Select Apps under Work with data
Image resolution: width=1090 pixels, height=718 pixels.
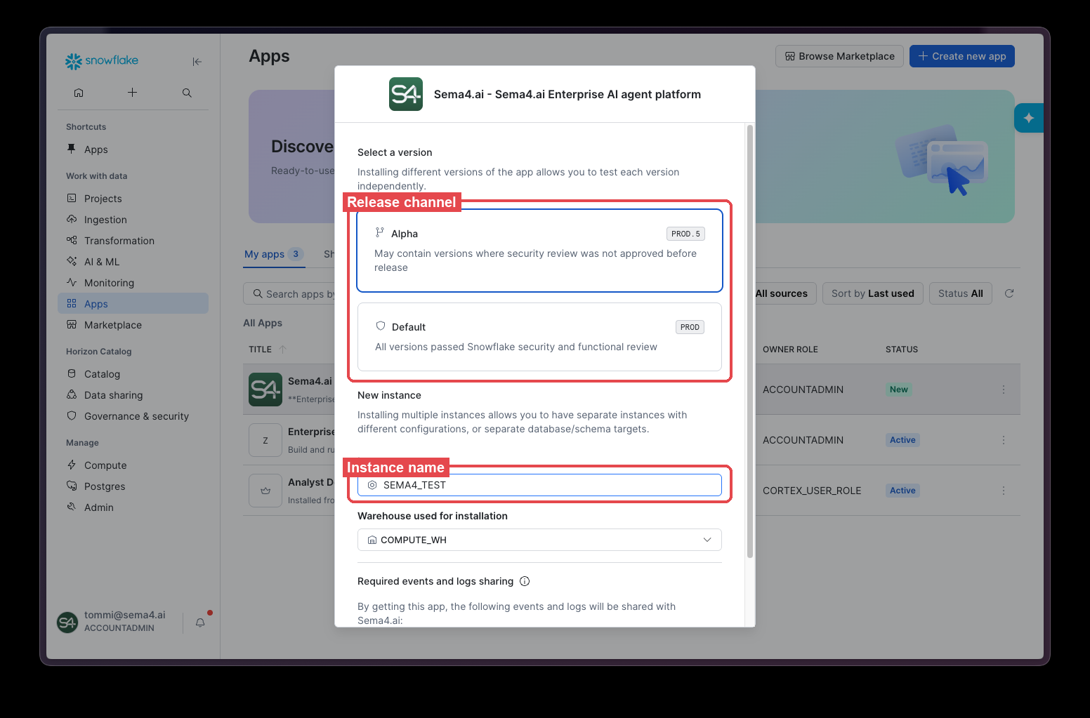click(133, 303)
